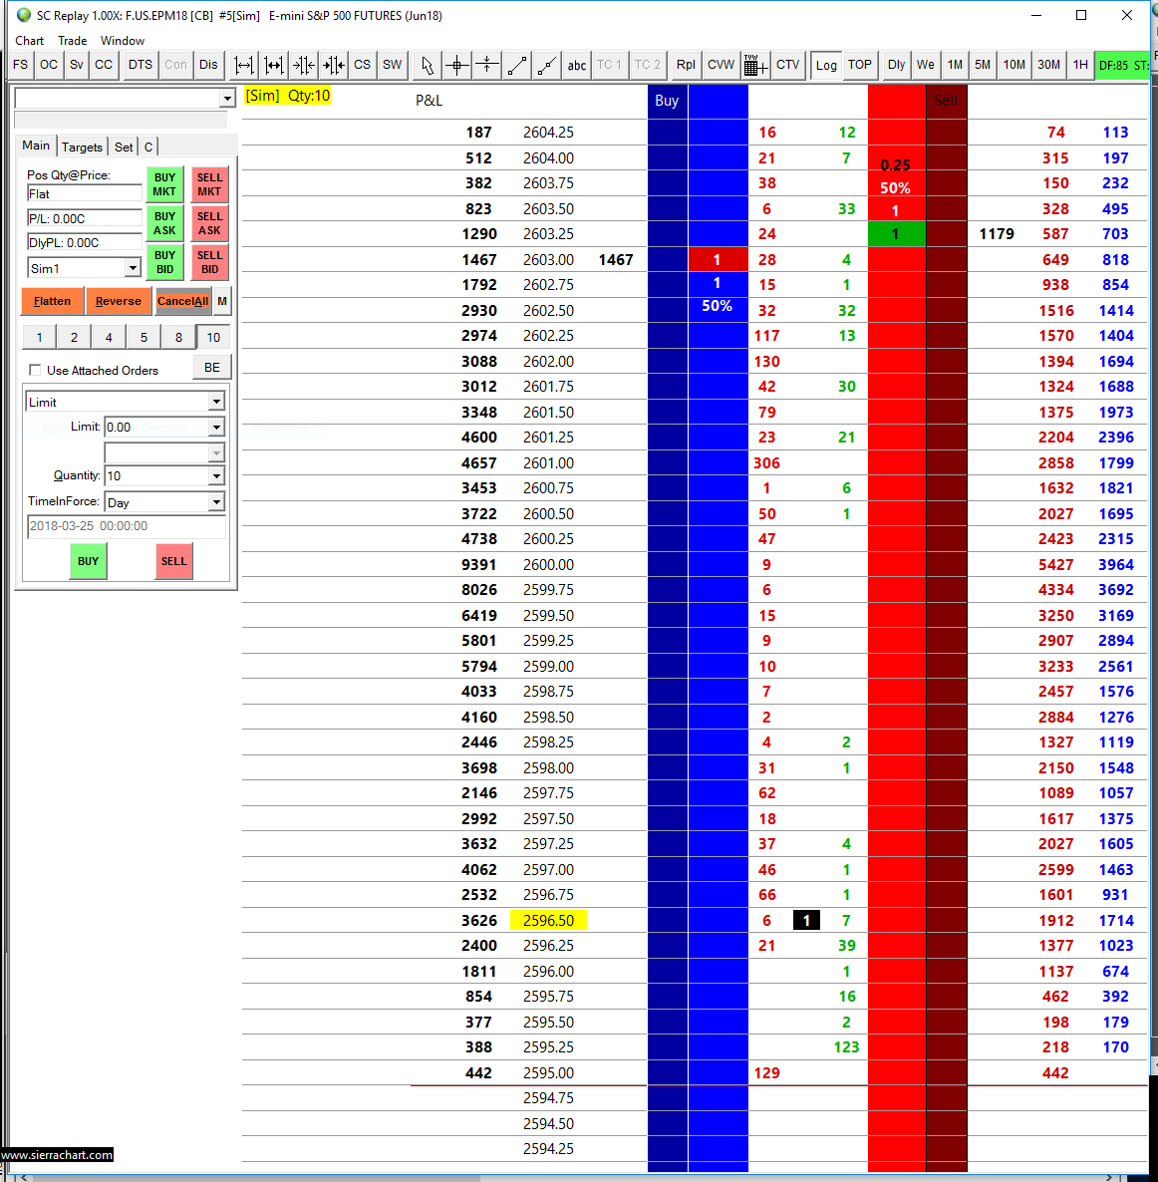The height and width of the screenshot is (1182, 1158).
Task: Select the chart values crosshair tool
Action: point(456,66)
